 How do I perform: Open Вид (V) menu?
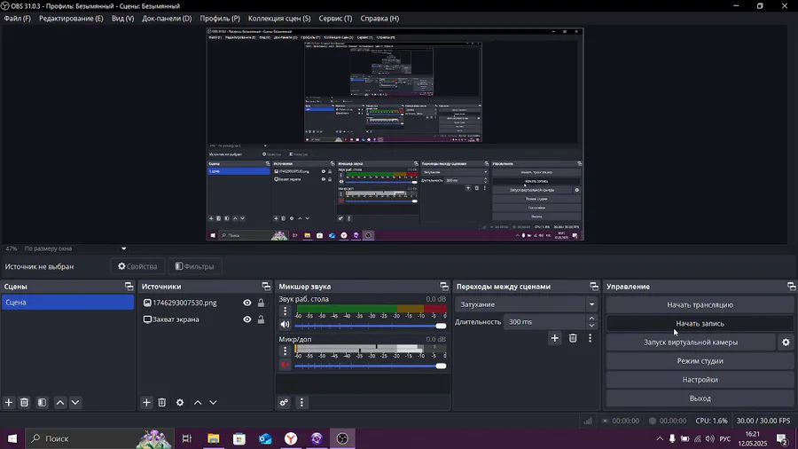(122, 19)
